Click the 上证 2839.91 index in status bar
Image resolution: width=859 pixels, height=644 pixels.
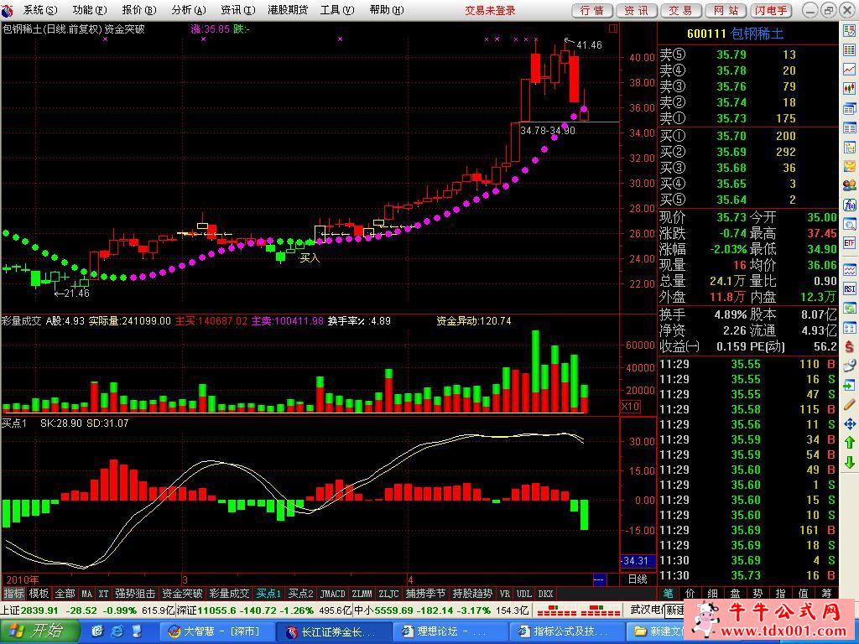(29, 610)
